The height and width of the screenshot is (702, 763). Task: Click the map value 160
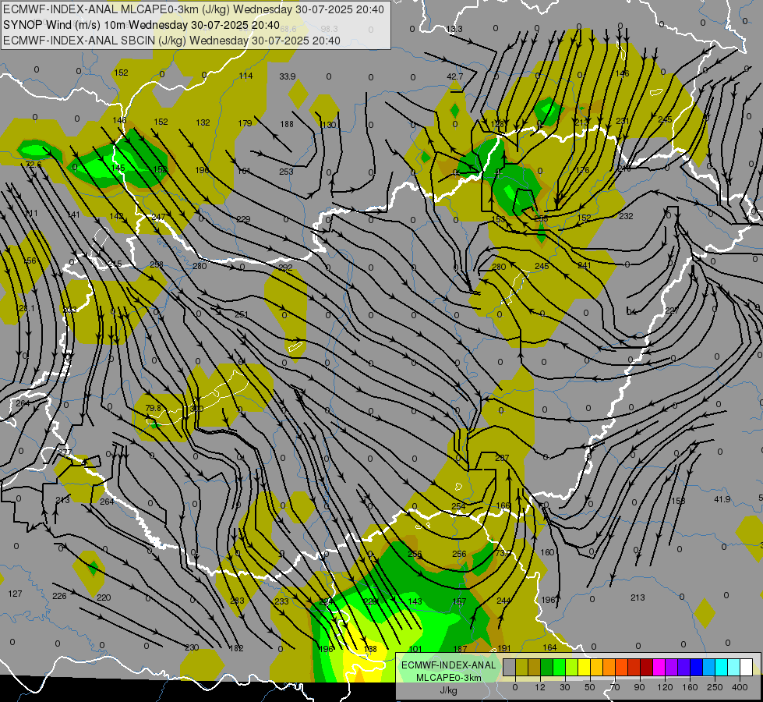click(x=547, y=552)
